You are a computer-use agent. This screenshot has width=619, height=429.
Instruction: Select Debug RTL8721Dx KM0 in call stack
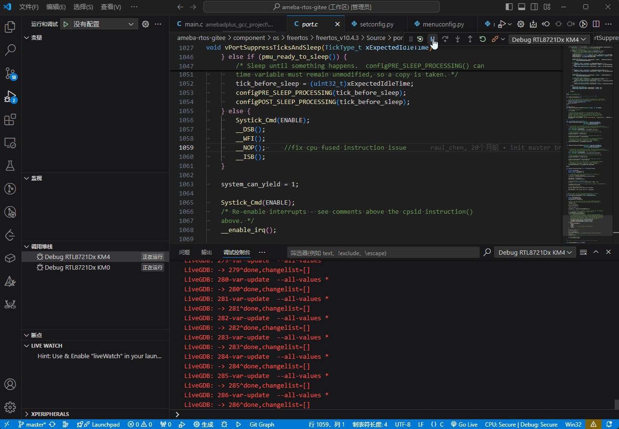77,267
